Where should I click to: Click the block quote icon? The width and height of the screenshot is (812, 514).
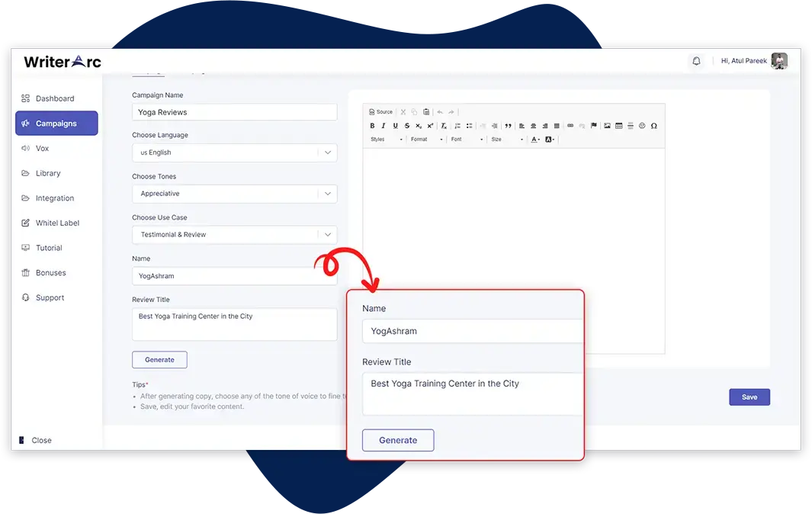(509, 126)
